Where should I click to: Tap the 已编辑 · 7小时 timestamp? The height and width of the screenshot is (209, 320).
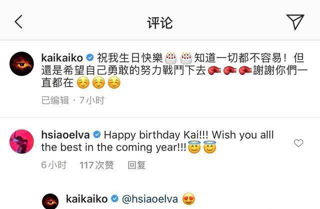pyautogui.click(x=73, y=100)
